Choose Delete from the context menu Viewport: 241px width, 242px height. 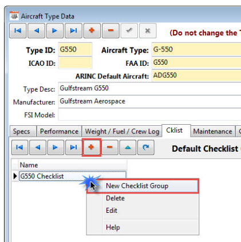(143, 199)
